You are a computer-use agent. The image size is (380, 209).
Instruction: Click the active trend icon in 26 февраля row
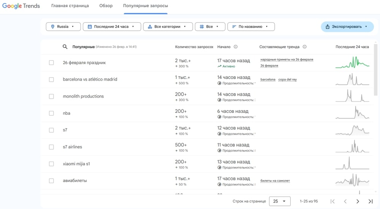pos(219,66)
